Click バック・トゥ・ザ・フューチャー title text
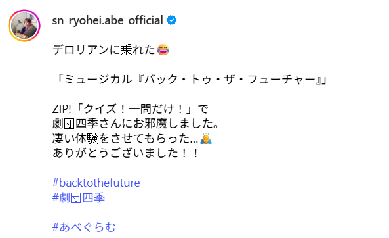The width and height of the screenshot is (389, 238). click(x=229, y=80)
